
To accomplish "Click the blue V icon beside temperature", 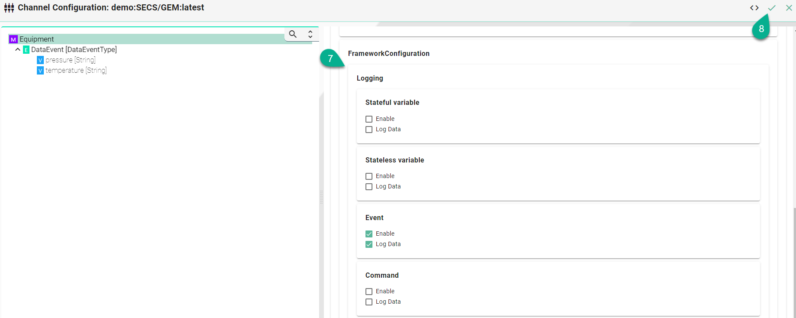I will point(40,71).
